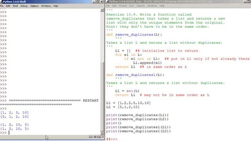This screenshot has width=251, height=141.
Task: Click 'list with only the unique elements' comment
Action: (x=166, y=23)
